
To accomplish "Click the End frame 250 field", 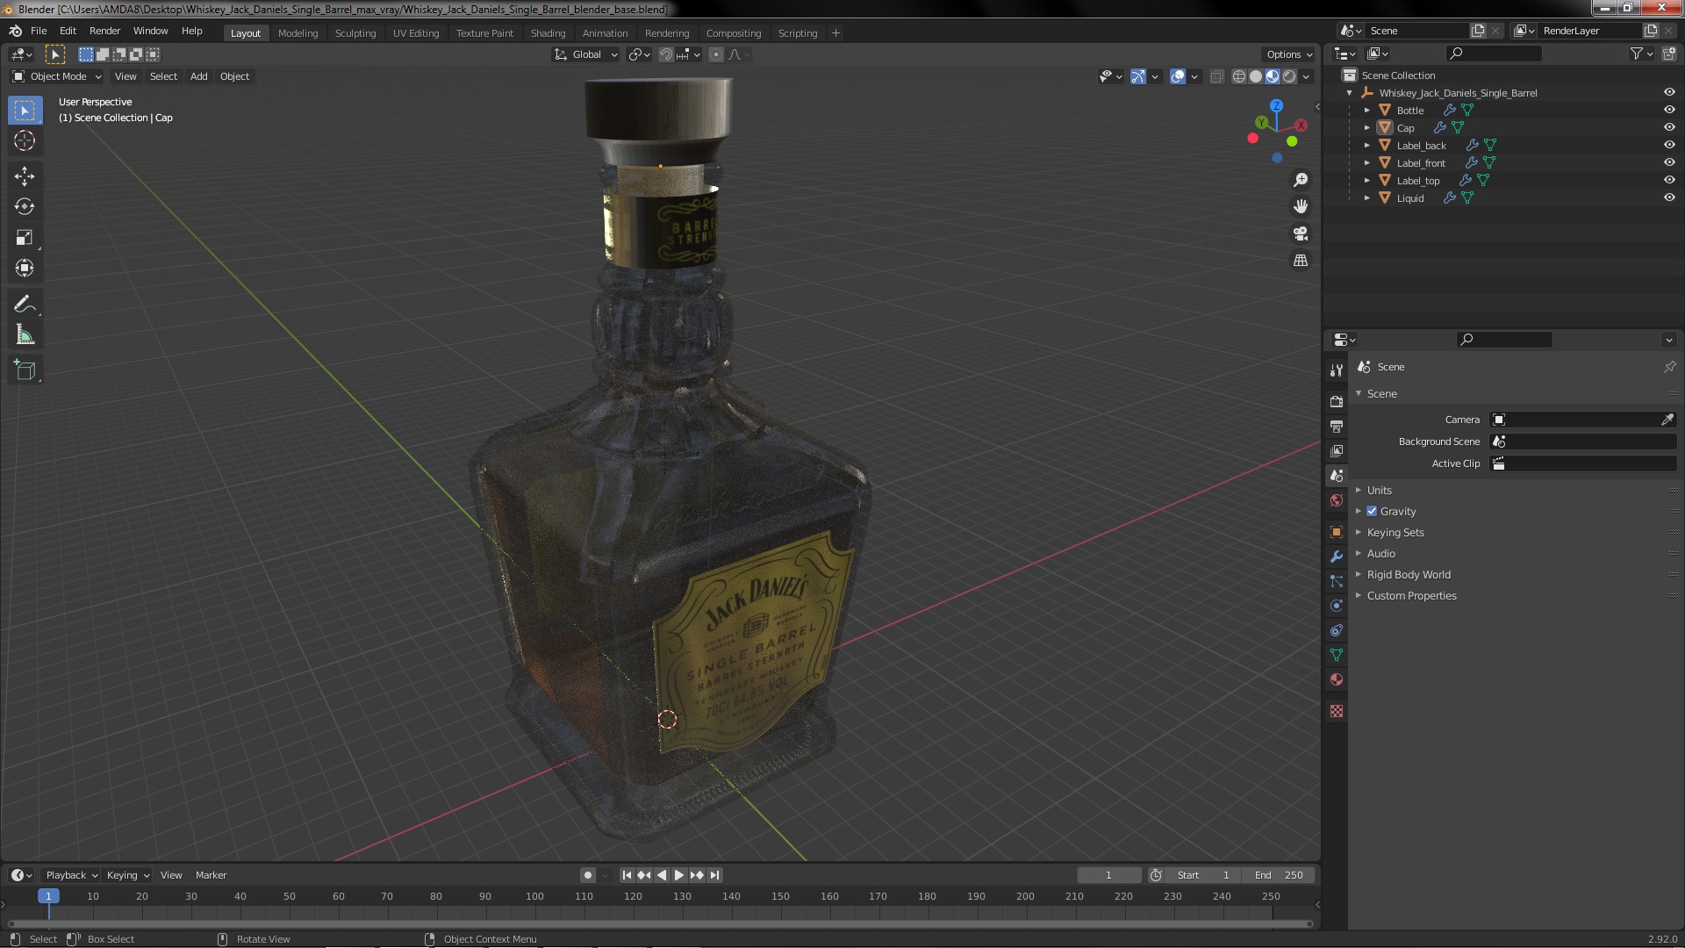I will (x=1278, y=875).
